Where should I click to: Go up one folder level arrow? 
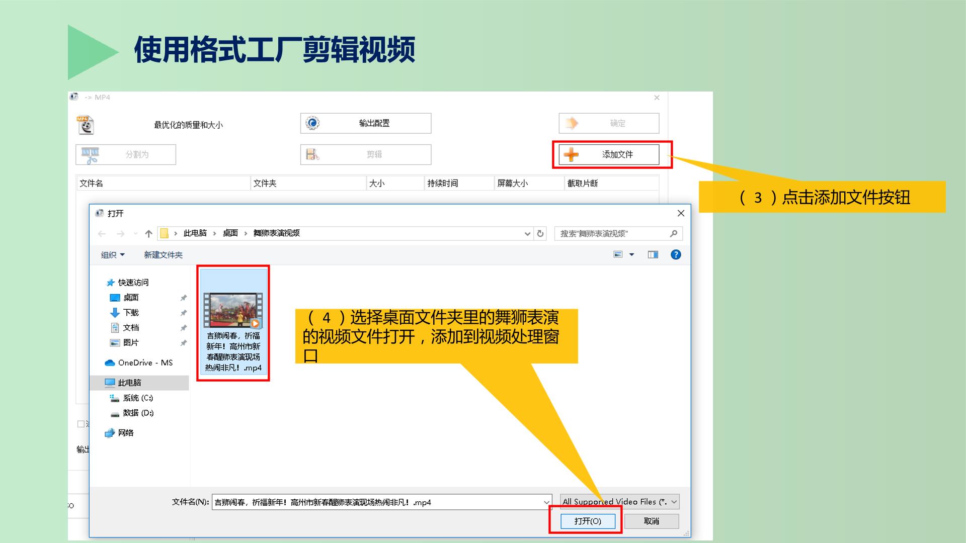pyautogui.click(x=148, y=233)
